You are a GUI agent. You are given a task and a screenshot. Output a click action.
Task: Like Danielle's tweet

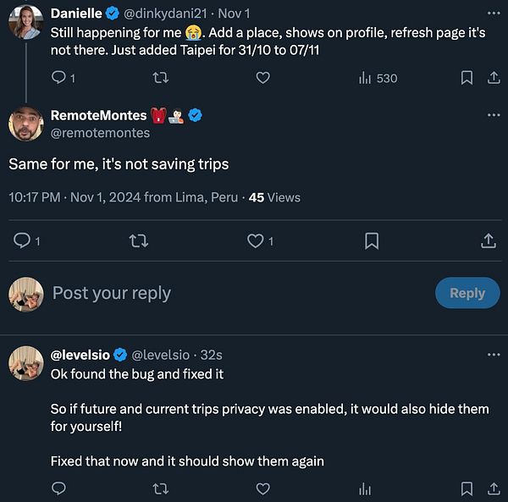[262, 78]
